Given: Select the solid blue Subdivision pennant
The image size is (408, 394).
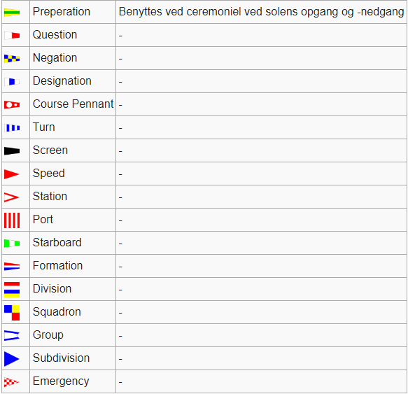Looking at the screenshot, I should coord(12,359).
